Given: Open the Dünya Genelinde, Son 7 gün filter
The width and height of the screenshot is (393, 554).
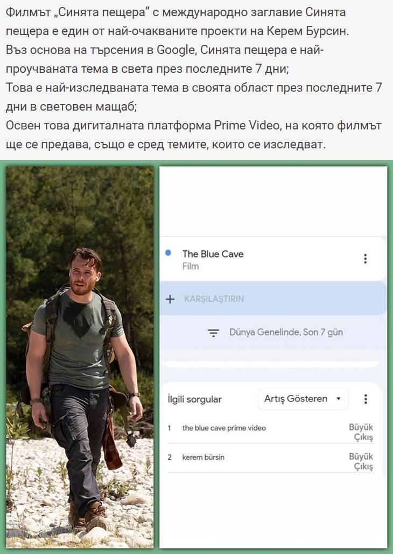Looking at the screenshot, I should point(286,332).
